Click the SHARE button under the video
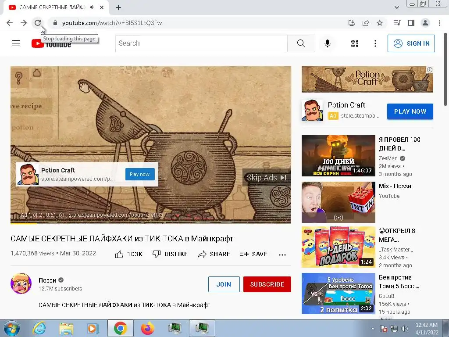The image size is (449, 337). (214, 254)
